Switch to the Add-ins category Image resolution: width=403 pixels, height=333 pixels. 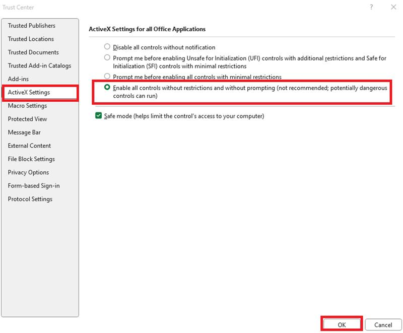click(x=19, y=79)
